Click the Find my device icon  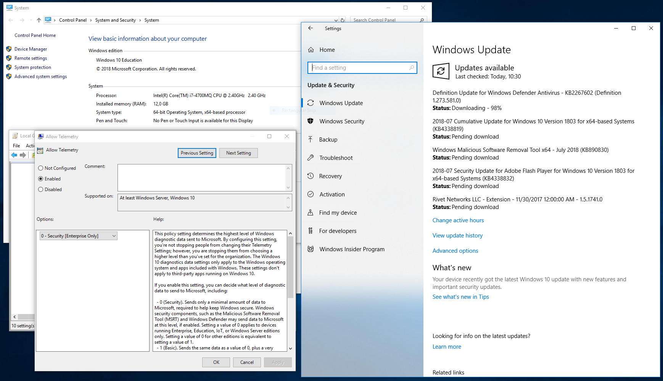click(311, 212)
